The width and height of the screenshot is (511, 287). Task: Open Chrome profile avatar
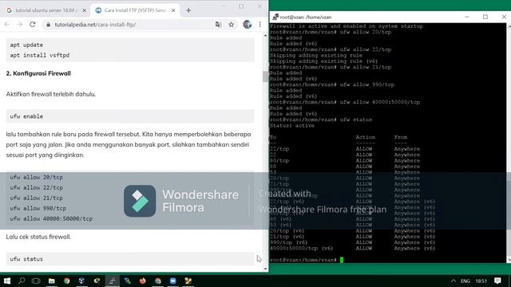point(248,25)
